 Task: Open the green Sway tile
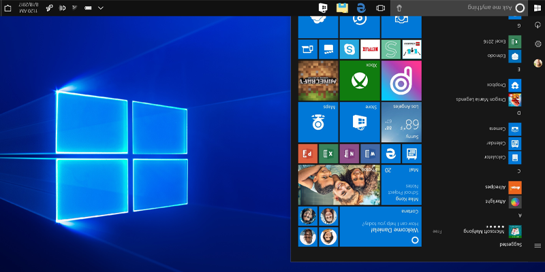point(391,49)
